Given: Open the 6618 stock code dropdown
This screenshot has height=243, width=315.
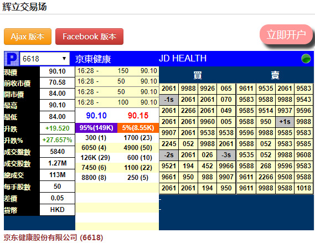Looking at the screenshot, I should click(45, 59).
